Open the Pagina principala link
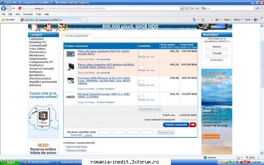 (76, 150)
